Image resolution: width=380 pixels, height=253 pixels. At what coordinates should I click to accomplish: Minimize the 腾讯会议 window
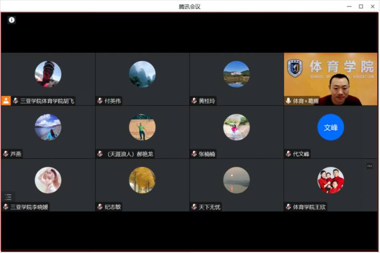[349, 6]
